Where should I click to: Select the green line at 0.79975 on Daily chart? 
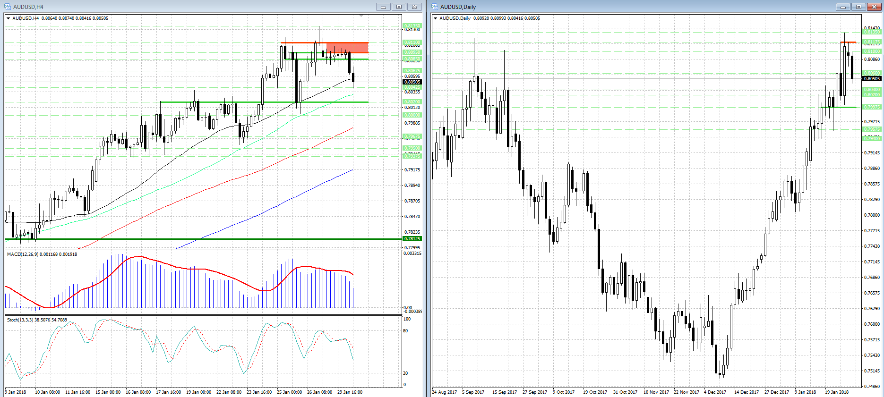coord(839,107)
